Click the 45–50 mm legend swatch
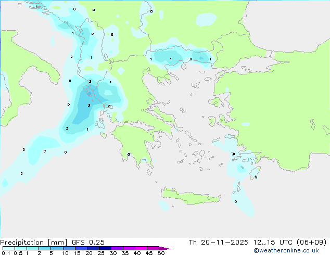 153,248
